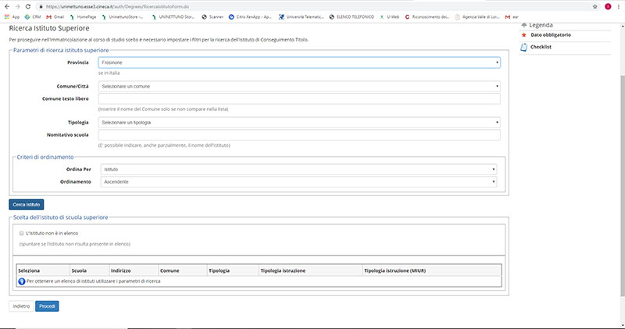
Task: Click the Checklist clipboard icon
Action: tap(523, 47)
